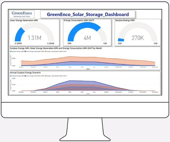Click the Annual Surplus Energy Scenario chart title

point(25,72)
